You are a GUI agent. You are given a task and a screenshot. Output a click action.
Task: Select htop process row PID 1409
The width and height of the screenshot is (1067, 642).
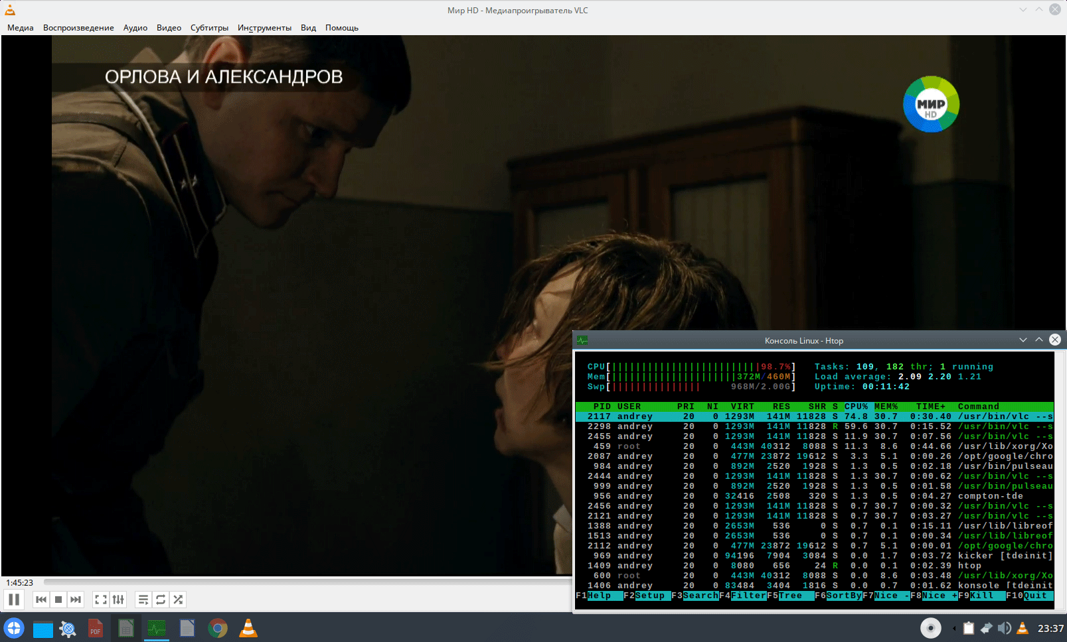[815, 566]
